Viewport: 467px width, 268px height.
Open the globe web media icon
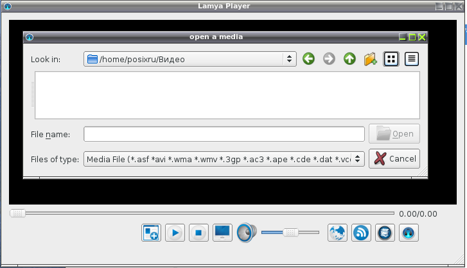click(337, 233)
